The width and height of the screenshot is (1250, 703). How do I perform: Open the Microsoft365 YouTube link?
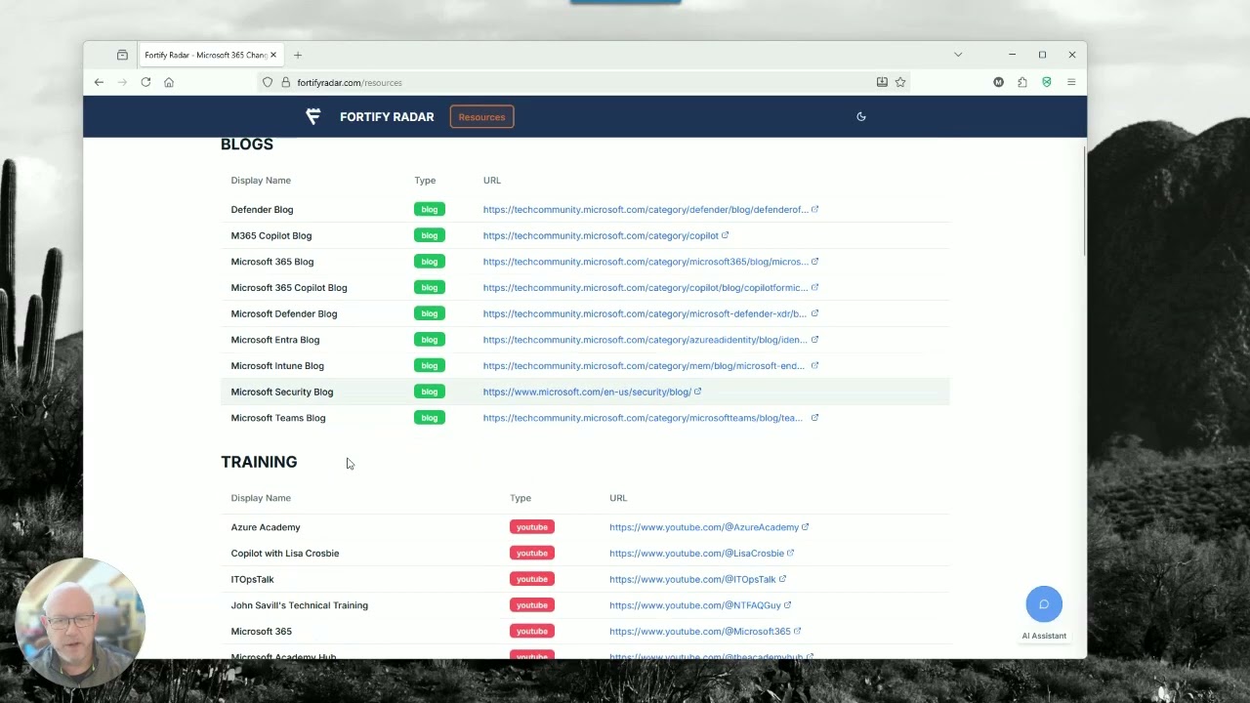[x=705, y=632]
